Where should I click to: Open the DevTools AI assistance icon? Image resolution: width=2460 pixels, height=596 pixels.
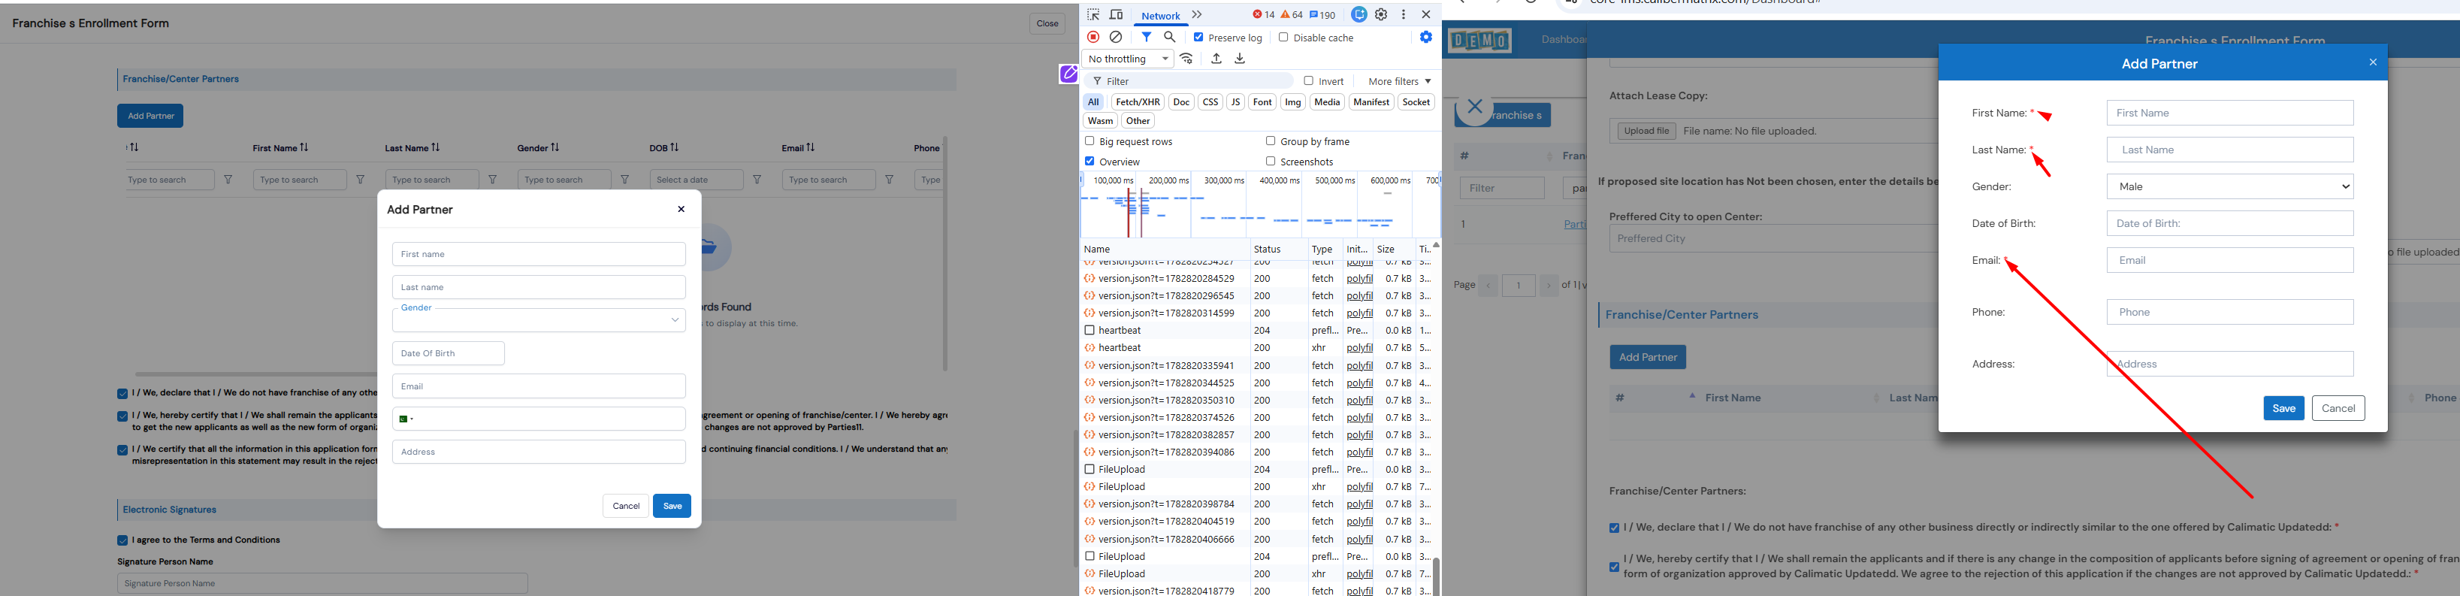click(x=1359, y=14)
